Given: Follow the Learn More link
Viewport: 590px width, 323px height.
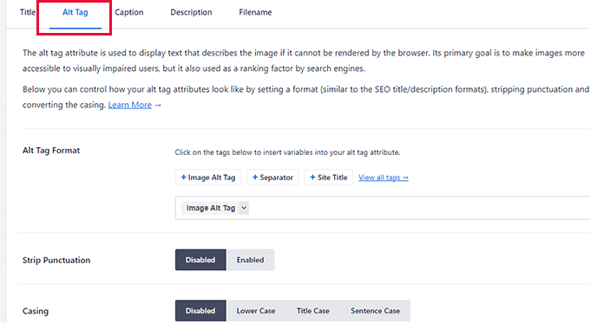Looking at the screenshot, I should pyautogui.click(x=130, y=105).
